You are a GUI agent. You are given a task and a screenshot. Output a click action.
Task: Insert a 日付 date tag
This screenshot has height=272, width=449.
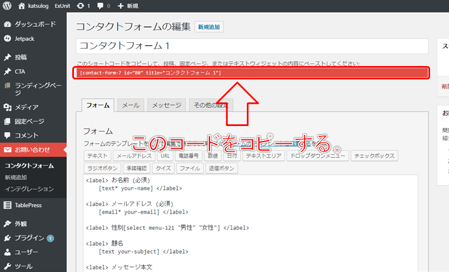232,156
